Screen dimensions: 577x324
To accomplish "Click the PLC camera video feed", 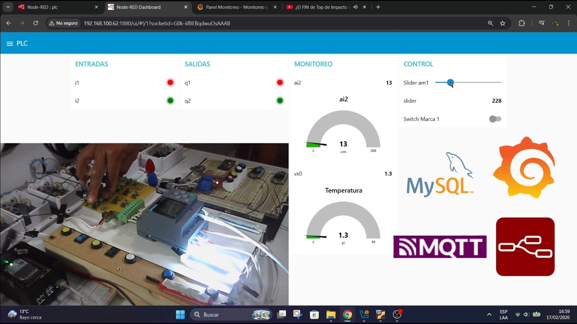I will 144,224.
